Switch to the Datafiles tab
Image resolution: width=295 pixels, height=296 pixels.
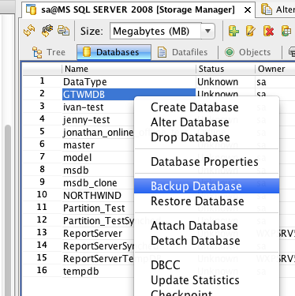[x=182, y=52]
